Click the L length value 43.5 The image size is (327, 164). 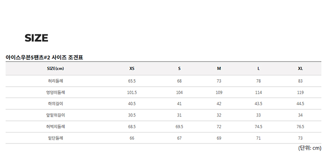[x=258, y=104]
